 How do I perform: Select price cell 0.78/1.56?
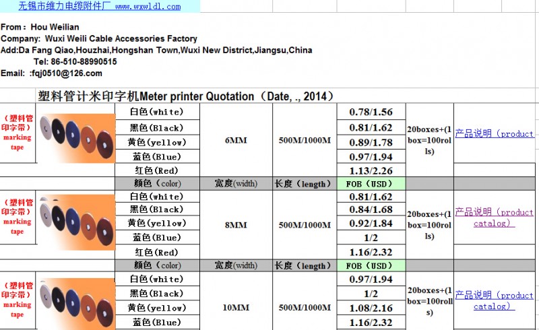click(371, 112)
